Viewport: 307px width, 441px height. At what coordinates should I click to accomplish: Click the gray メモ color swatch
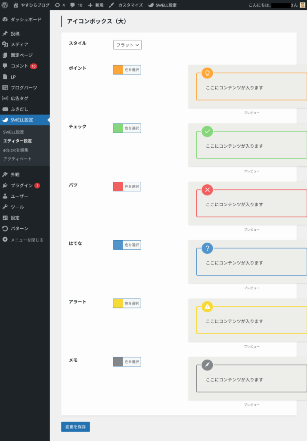[x=118, y=362]
